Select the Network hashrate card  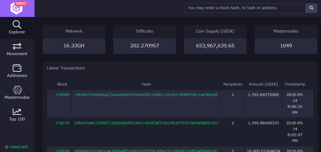tap(74, 39)
